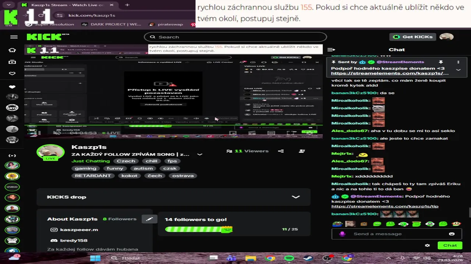471x264 pixels.
Task: Insert the red-hat quick emote at row end
Action: click(x=456, y=224)
